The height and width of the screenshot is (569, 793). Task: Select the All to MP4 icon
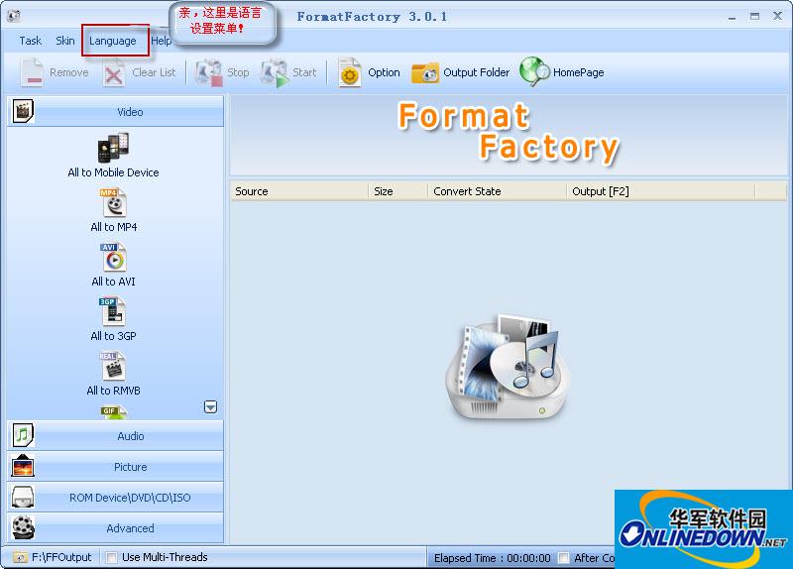point(113,203)
